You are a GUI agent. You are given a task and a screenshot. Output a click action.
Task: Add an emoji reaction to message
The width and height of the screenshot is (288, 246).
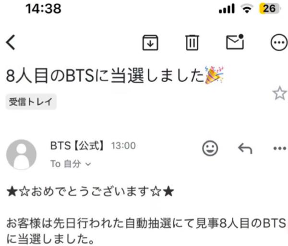coord(210,148)
